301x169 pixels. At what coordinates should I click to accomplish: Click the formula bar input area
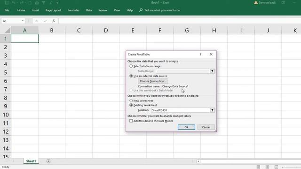click(x=180, y=21)
